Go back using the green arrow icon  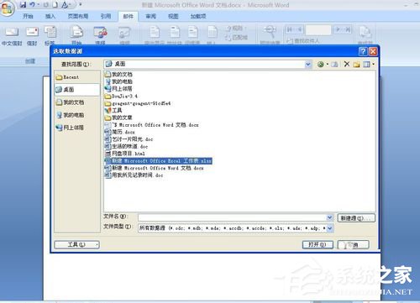click(320, 65)
